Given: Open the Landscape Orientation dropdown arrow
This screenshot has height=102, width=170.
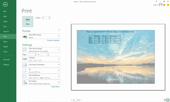Looking at the screenshot, I should click(x=58, y=65).
